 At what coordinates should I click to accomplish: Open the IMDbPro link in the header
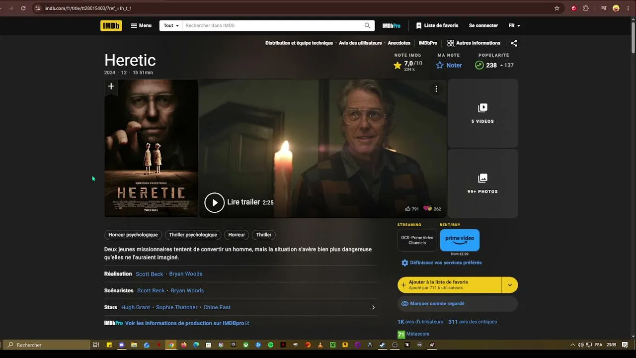[391, 25]
